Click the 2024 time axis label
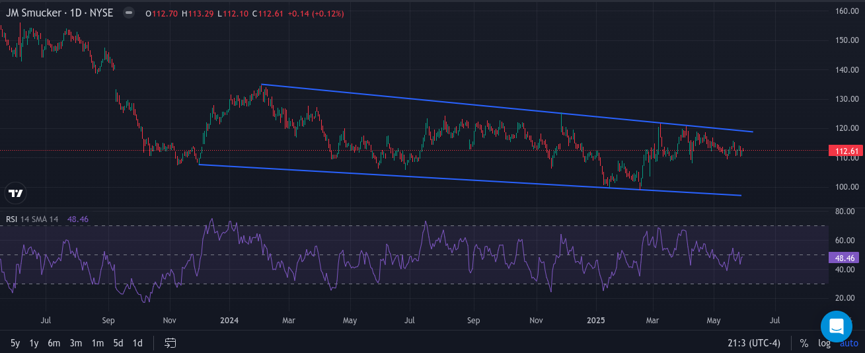This screenshot has width=865, height=353. coord(229,321)
